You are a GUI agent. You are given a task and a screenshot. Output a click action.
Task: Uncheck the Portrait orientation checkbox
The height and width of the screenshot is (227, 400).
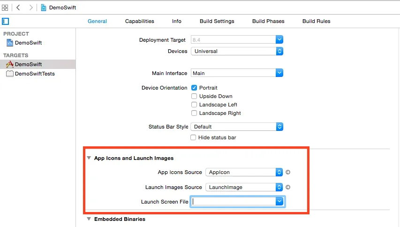point(194,88)
